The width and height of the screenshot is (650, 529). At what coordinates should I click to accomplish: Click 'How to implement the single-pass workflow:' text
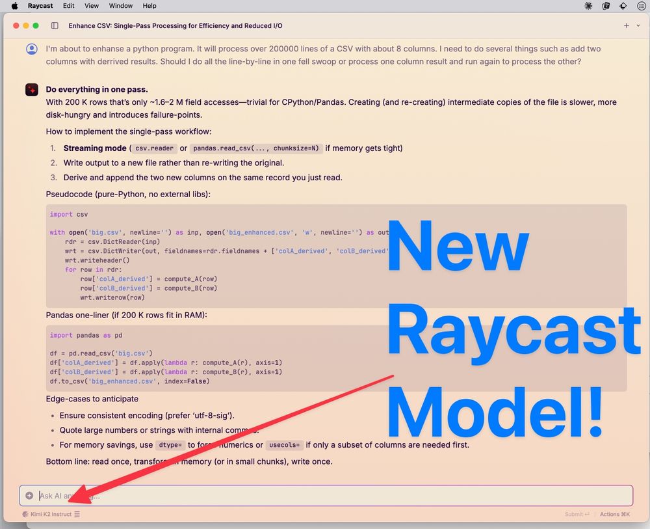click(x=129, y=131)
